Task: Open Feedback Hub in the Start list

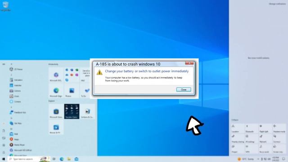Action: click(18, 112)
